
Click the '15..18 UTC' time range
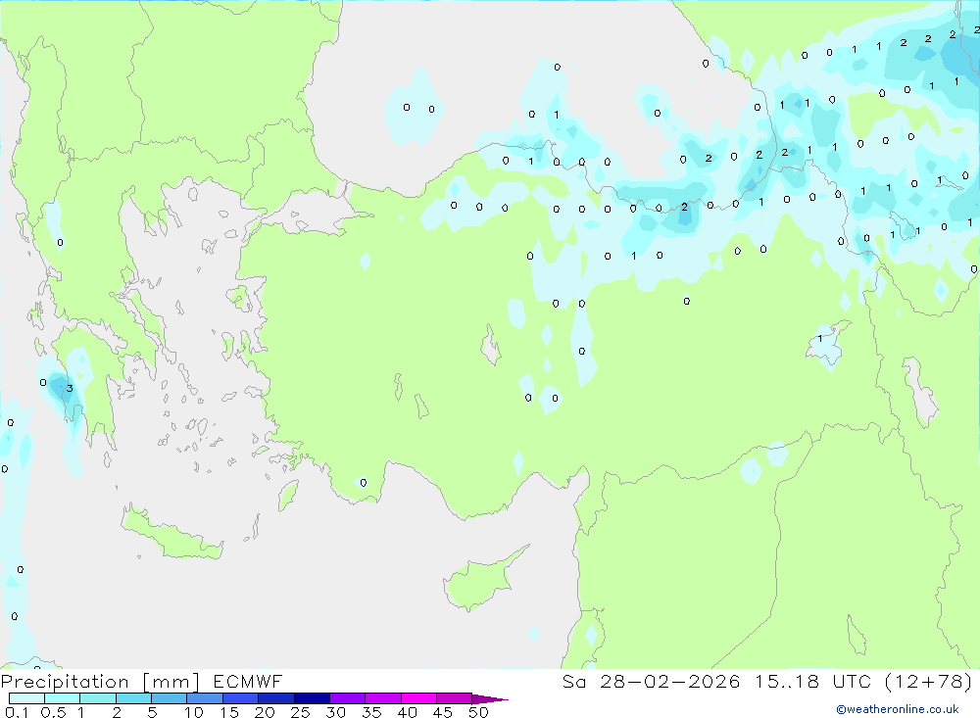coord(812,681)
